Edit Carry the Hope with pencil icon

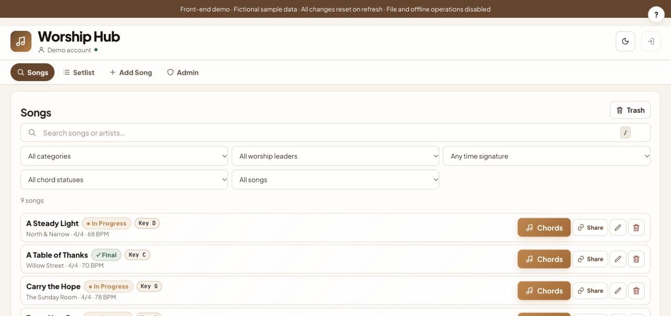coord(618,291)
